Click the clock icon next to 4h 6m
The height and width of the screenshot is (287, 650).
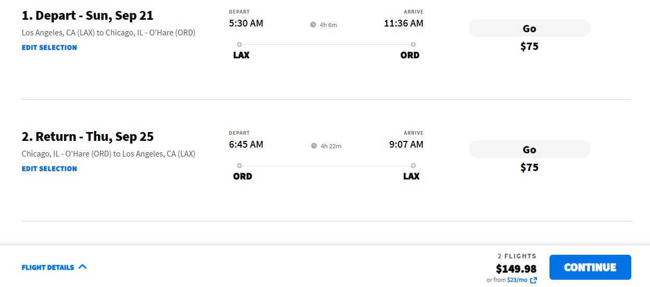coord(313,24)
